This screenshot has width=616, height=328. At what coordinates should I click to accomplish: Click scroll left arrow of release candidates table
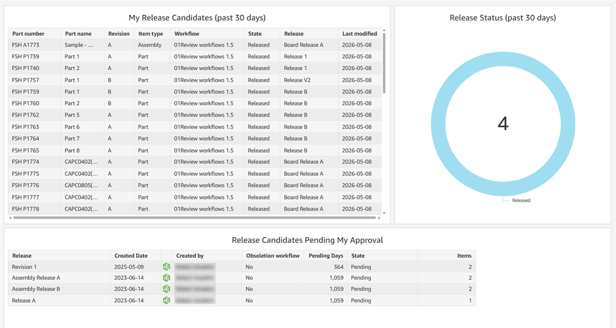[x=10, y=218]
